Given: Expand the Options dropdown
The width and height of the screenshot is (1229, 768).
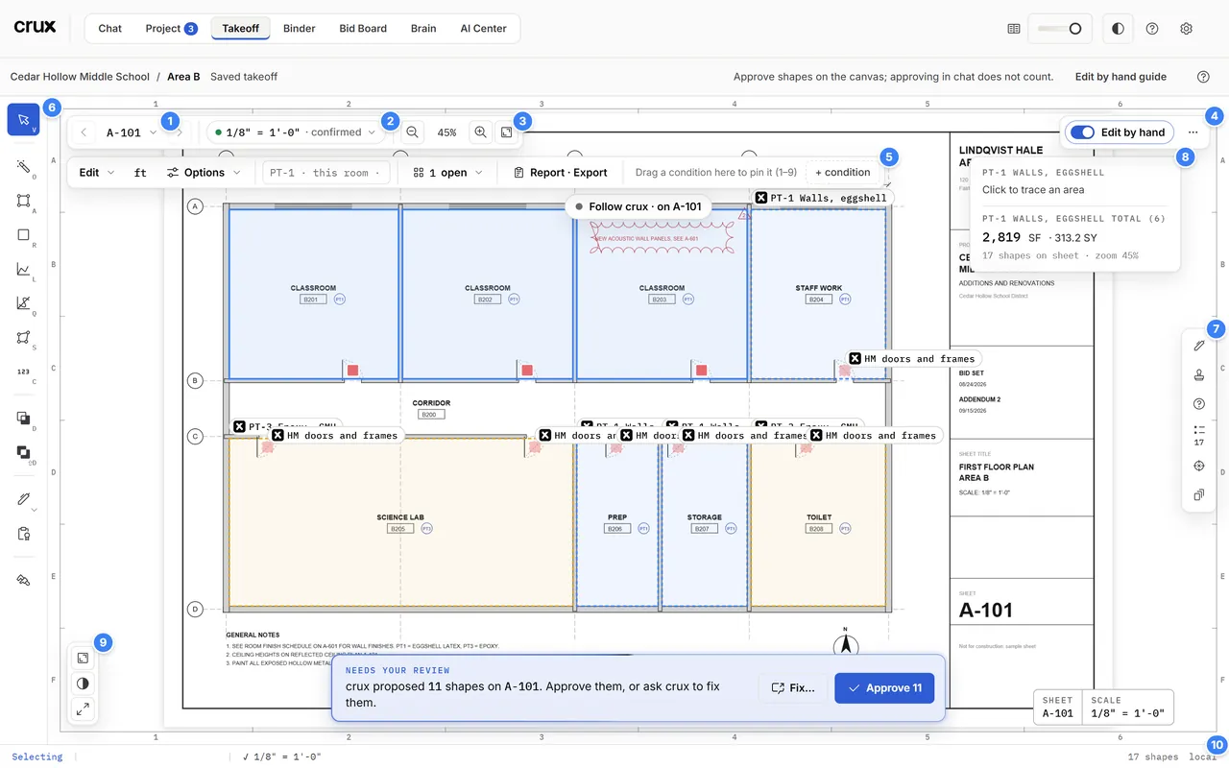Looking at the screenshot, I should [x=203, y=173].
